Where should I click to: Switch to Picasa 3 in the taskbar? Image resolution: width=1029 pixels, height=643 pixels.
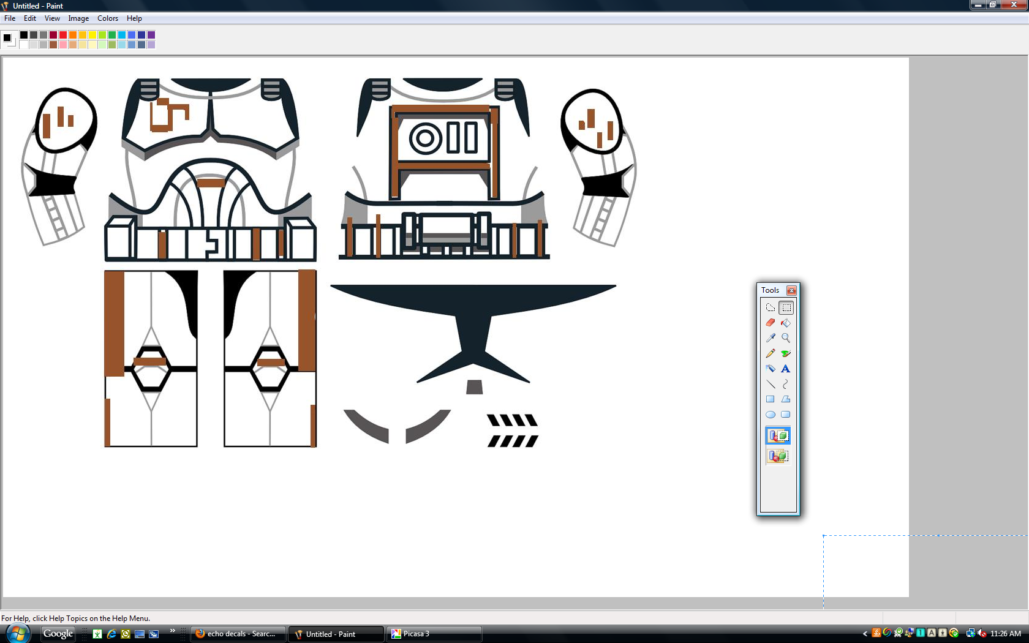coord(434,634)
